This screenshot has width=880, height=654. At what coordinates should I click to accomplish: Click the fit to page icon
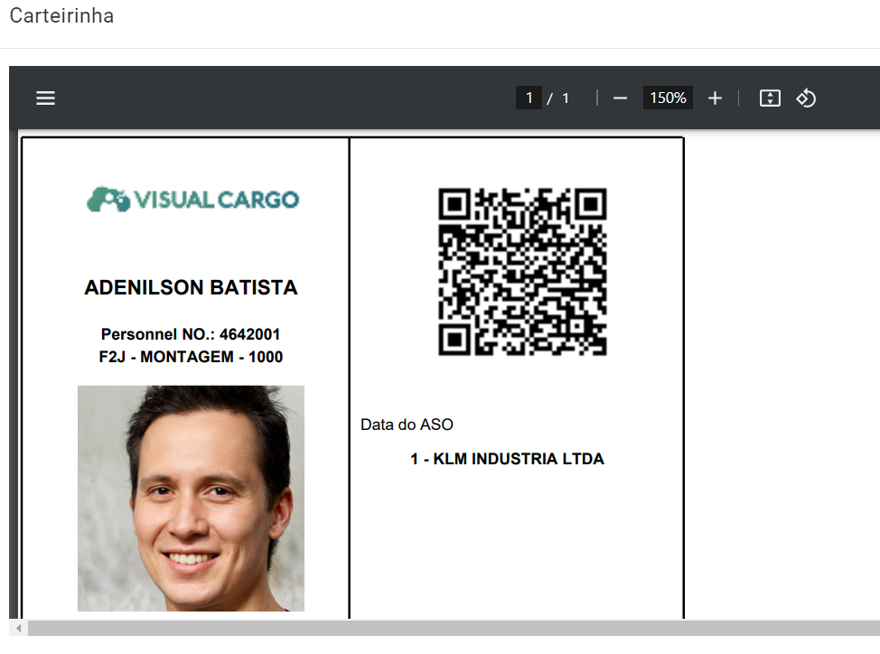(x=770, y=98)
